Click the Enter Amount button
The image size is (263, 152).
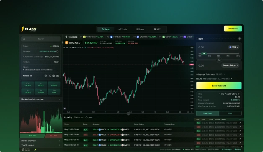pos(219,85)
